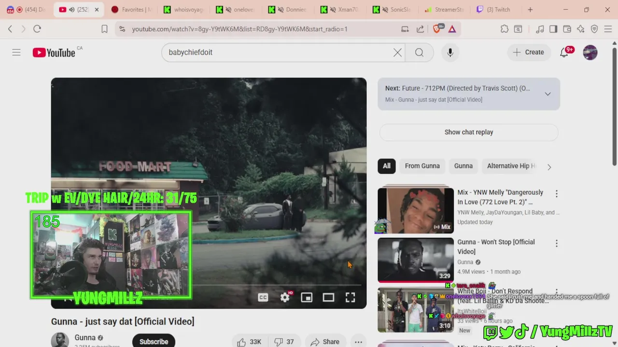618x347 pixels.
Task: Clear the search box with X
Action: pyautogui.click(x=397, y=53)
